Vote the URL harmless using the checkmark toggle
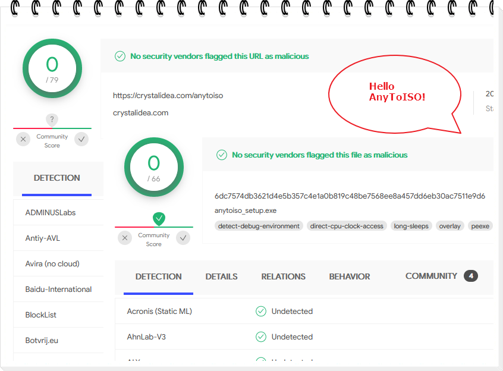The image size is (503, 371). (x=81, y=139)
